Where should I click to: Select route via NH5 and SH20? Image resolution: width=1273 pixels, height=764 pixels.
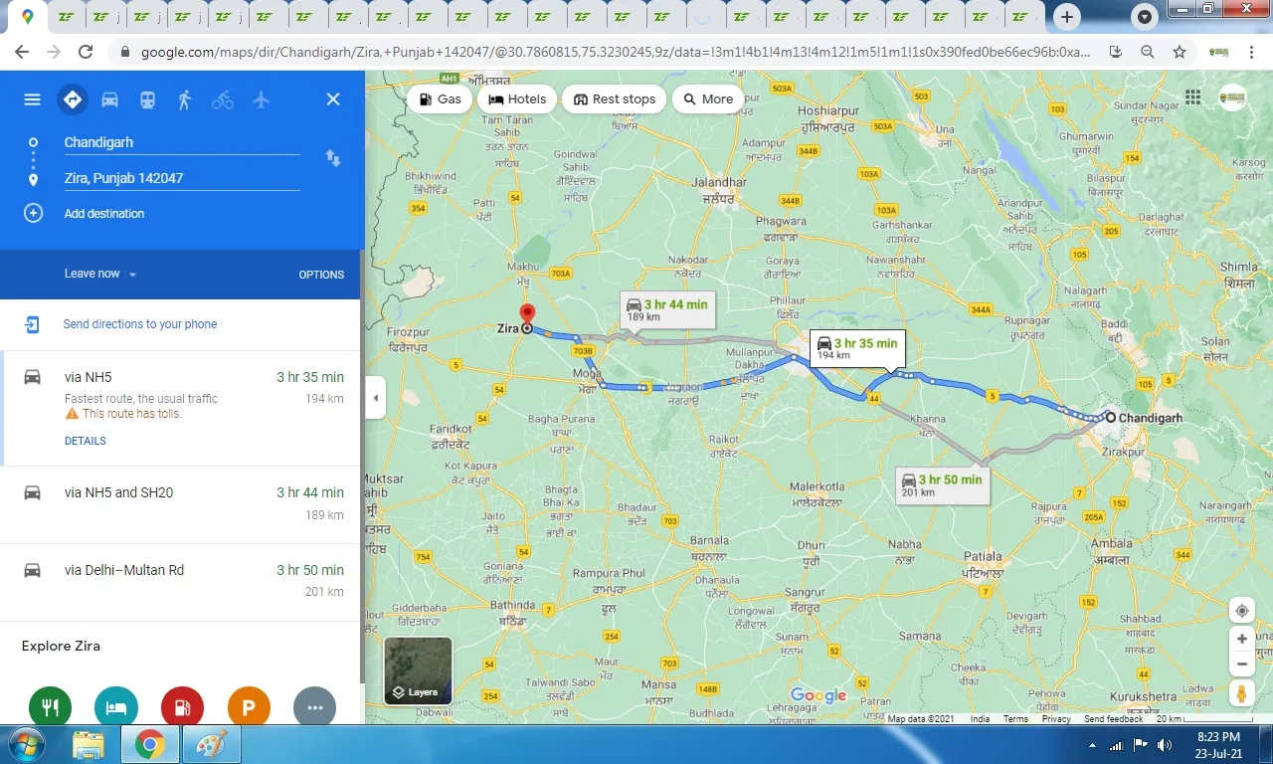pyautogui.click(x=180, y=505)
